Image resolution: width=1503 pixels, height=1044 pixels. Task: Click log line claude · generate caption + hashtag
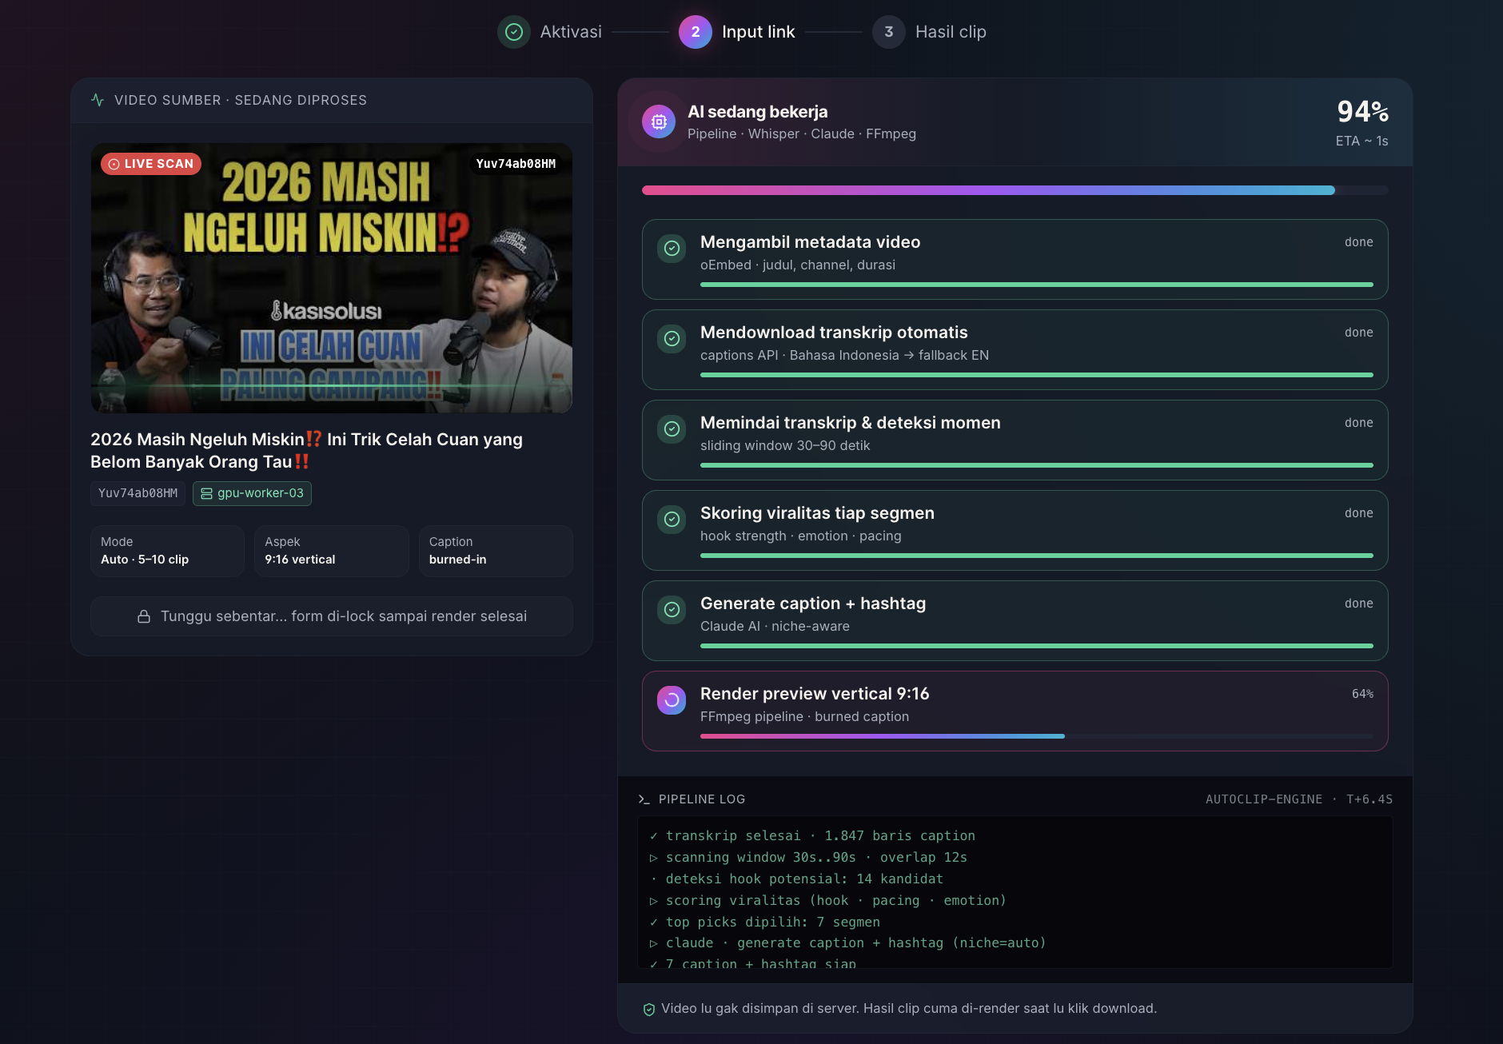(847, 943)
